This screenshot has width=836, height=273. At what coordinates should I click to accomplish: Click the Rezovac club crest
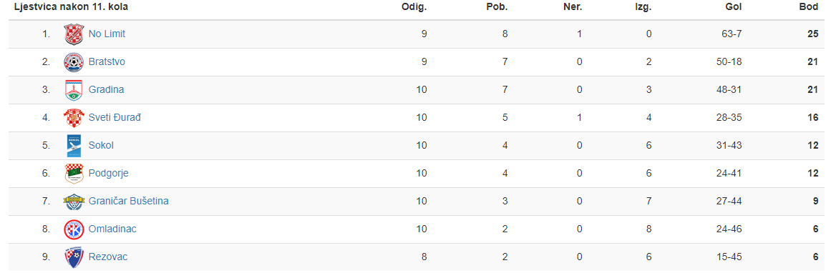[x=74, y=257]
